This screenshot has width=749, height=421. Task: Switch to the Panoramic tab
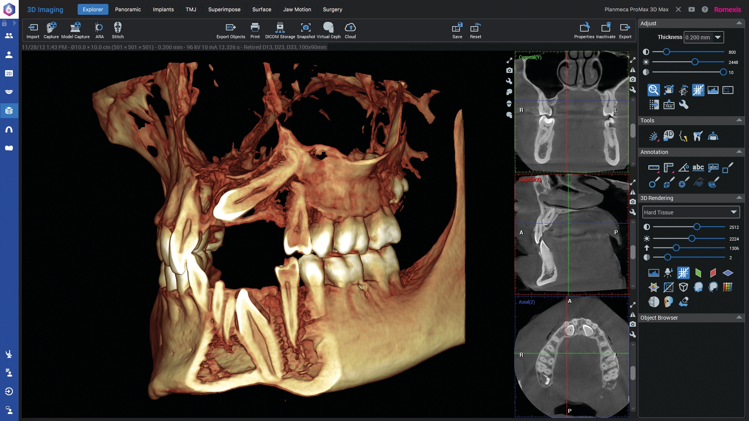pyautogui.click(x=128, y=9)
